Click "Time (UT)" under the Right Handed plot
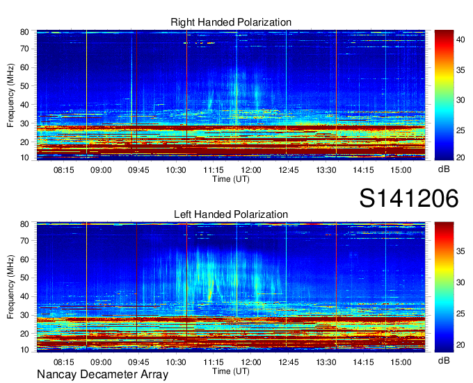Screen dimensions: 473x383 231,179
